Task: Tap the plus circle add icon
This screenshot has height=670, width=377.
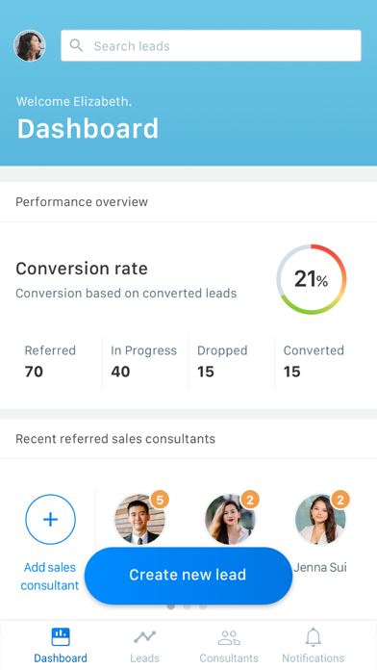Action: 50,519
